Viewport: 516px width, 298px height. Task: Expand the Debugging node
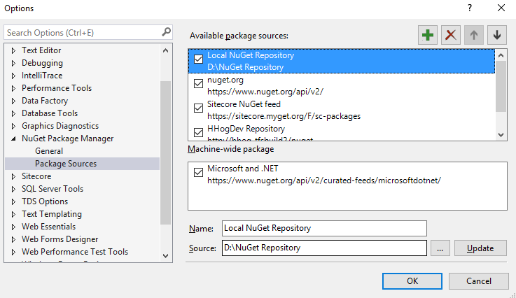coord(13,63)
